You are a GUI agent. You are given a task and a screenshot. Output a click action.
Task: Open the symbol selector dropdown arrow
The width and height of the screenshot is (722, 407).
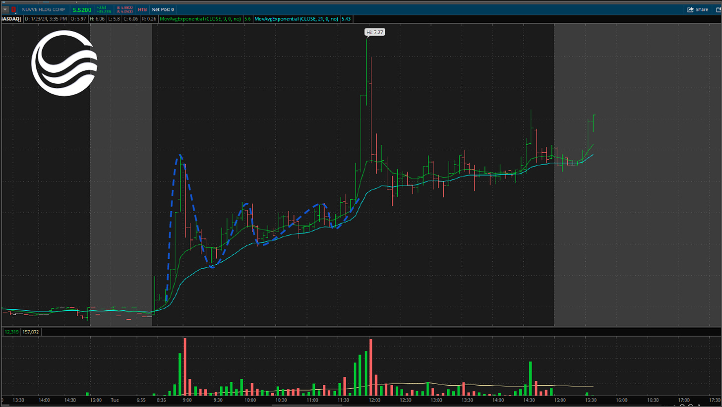(5, 9)
